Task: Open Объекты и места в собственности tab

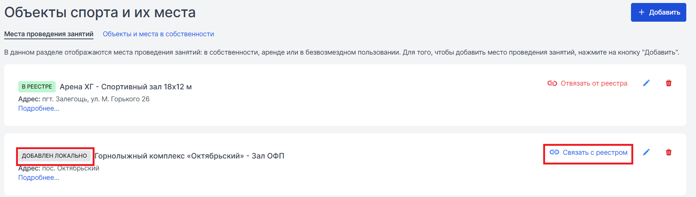Action: pyautogui.click(x=158, y=34)
